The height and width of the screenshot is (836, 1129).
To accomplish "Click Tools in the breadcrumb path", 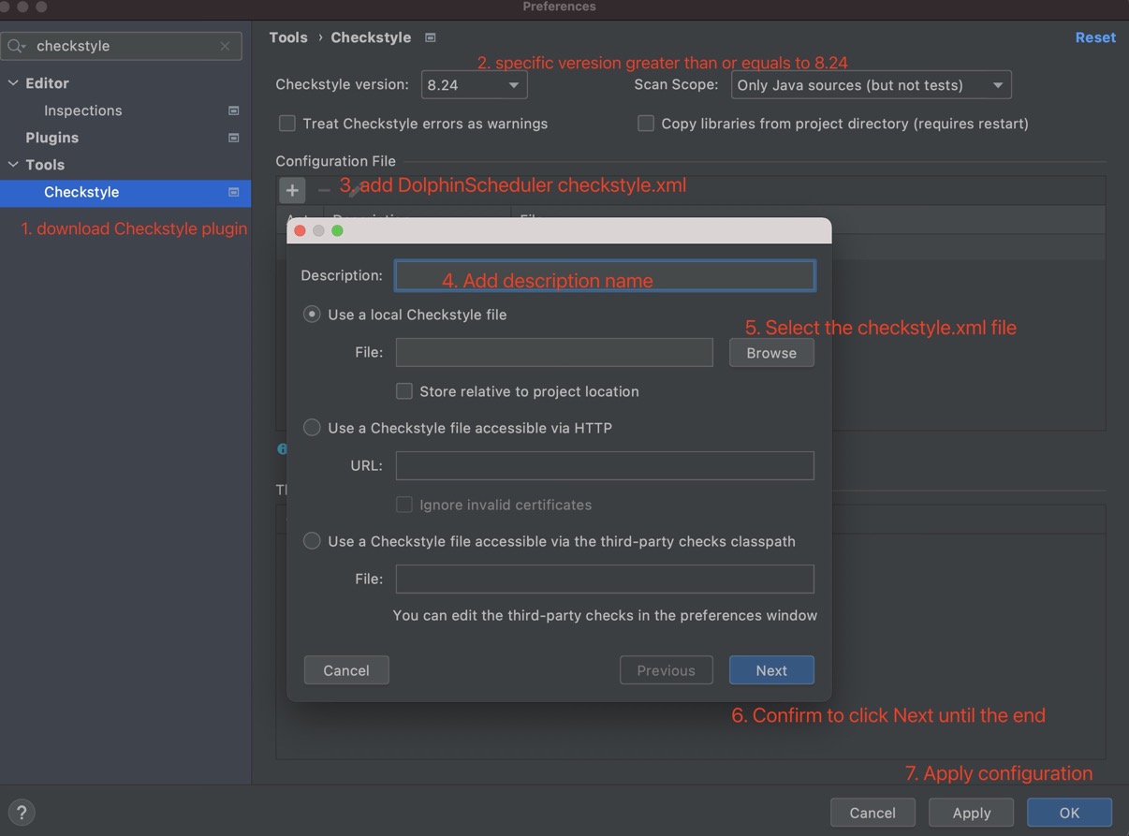I will tap(287, 37).
